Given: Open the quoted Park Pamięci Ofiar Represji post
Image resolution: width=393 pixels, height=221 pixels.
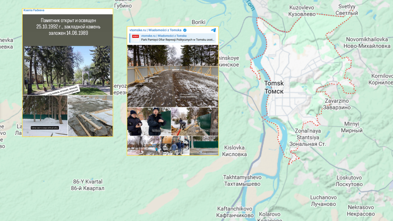Looking at the screenshot, I should tap(173, 38).
